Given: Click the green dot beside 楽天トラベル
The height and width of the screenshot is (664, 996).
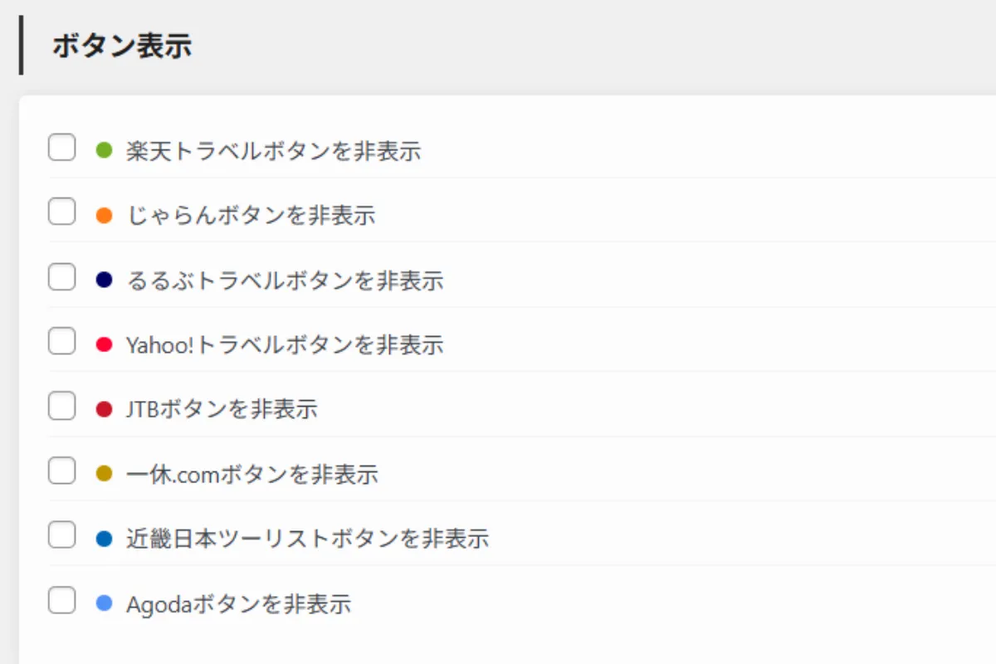Looking at the screenshot, I should pyautogui.click(x=105, y=149).
